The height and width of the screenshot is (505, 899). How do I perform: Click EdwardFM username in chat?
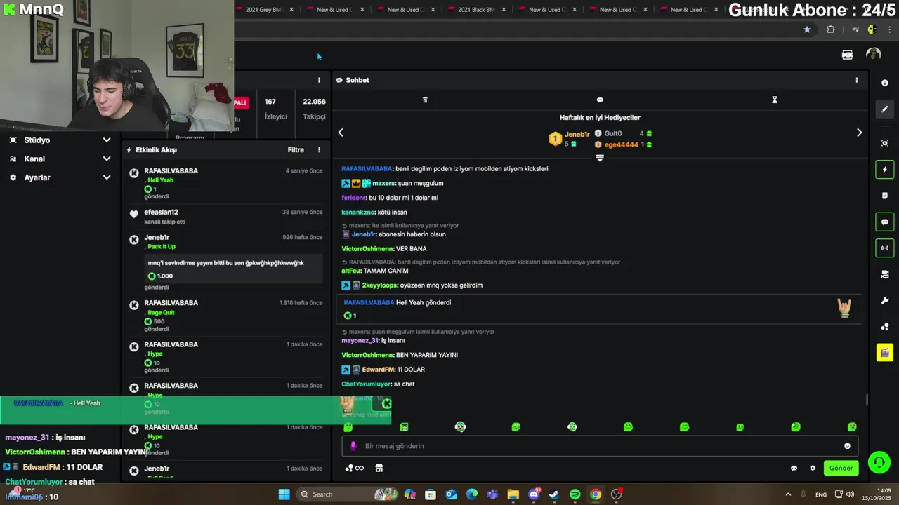[378, 370]
